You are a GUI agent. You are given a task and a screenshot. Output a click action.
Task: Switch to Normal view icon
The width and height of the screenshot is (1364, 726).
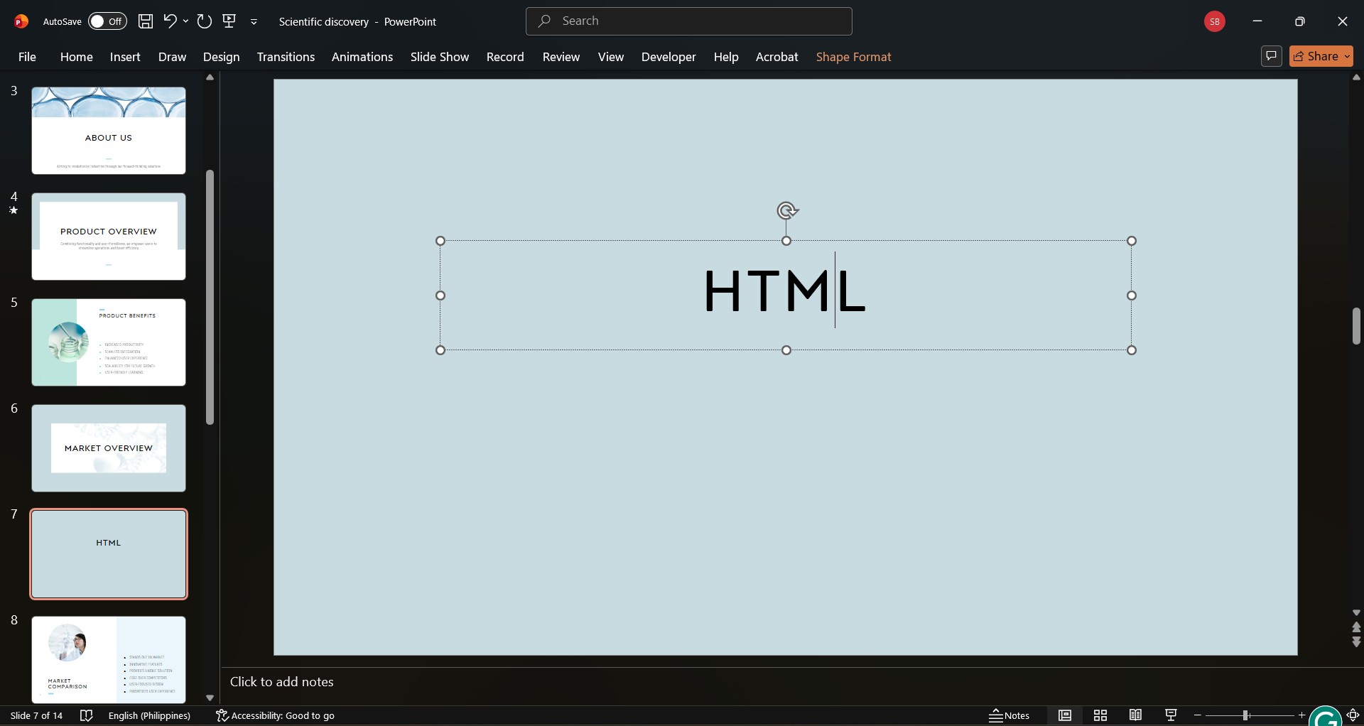point(1065,715)
